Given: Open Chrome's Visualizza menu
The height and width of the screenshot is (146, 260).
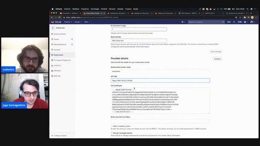Looking at the screenshot, I should tap(85, 9).
